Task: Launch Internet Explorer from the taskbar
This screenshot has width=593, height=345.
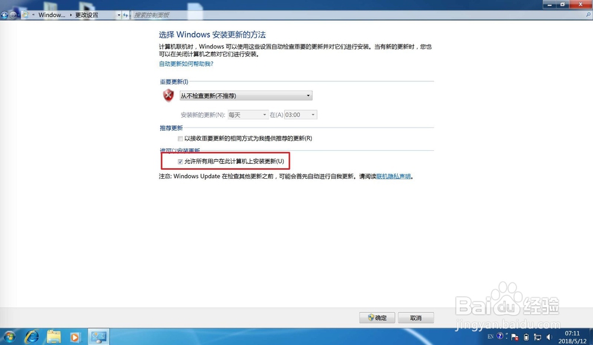Action: pos(33,336)
